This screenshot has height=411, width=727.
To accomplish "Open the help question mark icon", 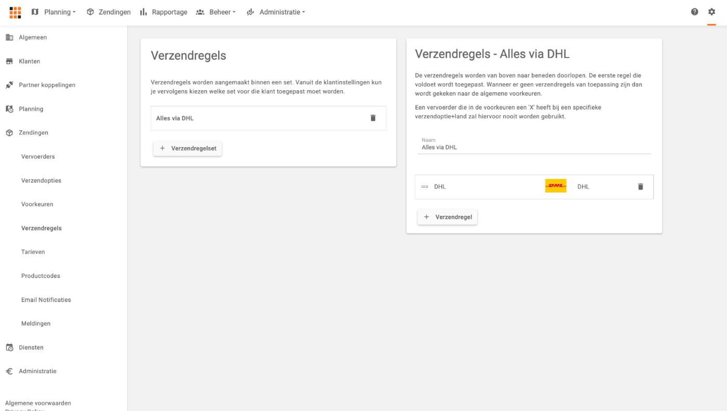I will [x=694, y=12].
